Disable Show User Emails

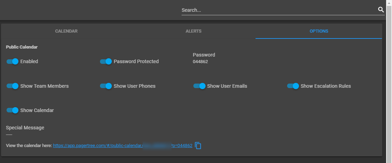pyautogui.click(x=200, y=86)
